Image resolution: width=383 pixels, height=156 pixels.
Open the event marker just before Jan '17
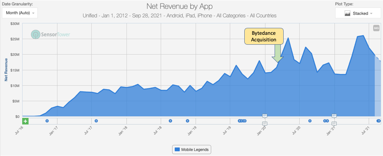pos(47,121)
